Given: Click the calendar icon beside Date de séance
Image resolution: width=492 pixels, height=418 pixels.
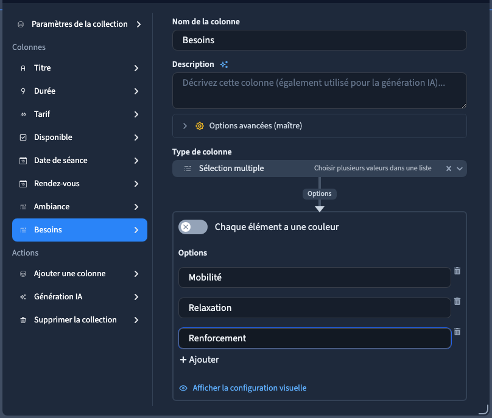Looking at the screenshot, I should 23,161.
